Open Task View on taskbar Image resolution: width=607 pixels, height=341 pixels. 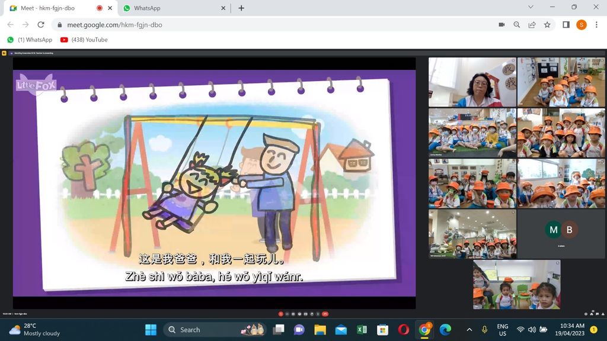click(x=279, y=330)
